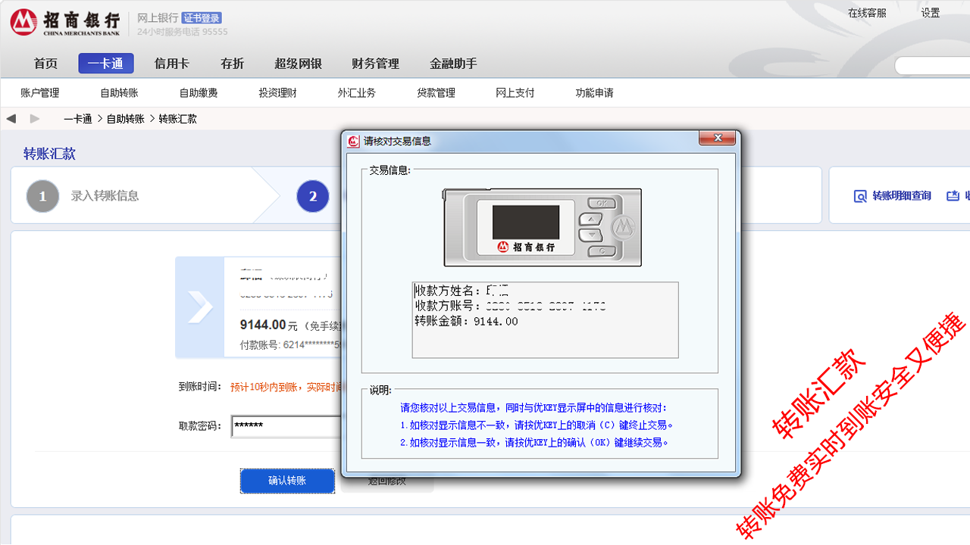This screenshot has width=970, height=545.
Task: Open the 一卡通 tab
Action: point(105,64)
